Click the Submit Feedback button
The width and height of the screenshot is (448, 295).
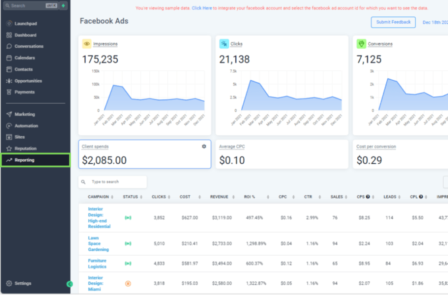point(393,22)
